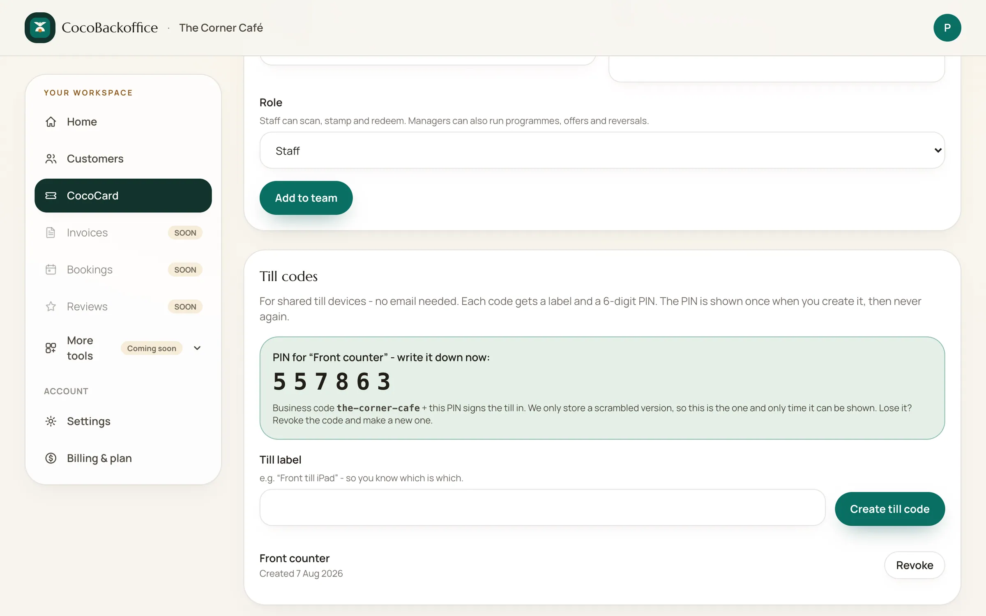Click the Invoices document icon
Image resolution: width=986 pixels, height=616 pixels.
pos(51,232)
